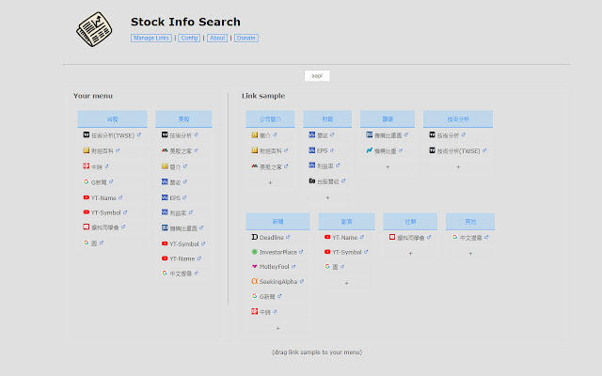
Task: Add a link under the 籌碼 column
Action: point(388,167)
